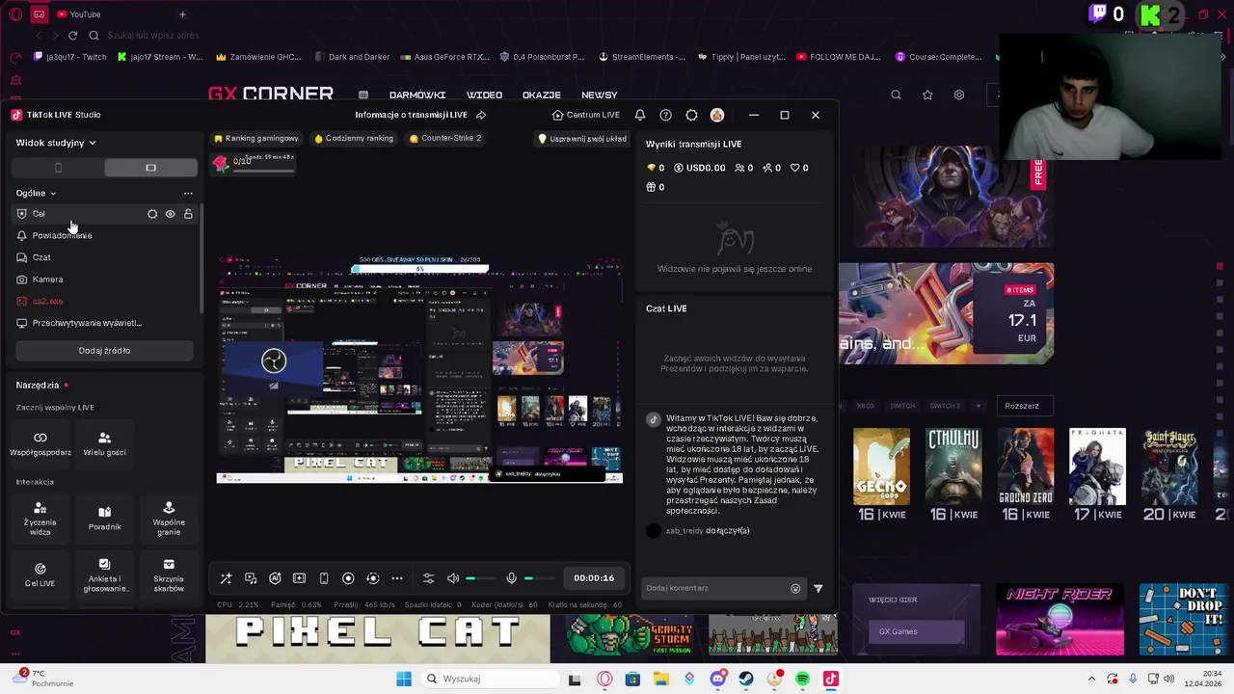
Task: Open Życzenia widza tool
Action: [40, 517]
